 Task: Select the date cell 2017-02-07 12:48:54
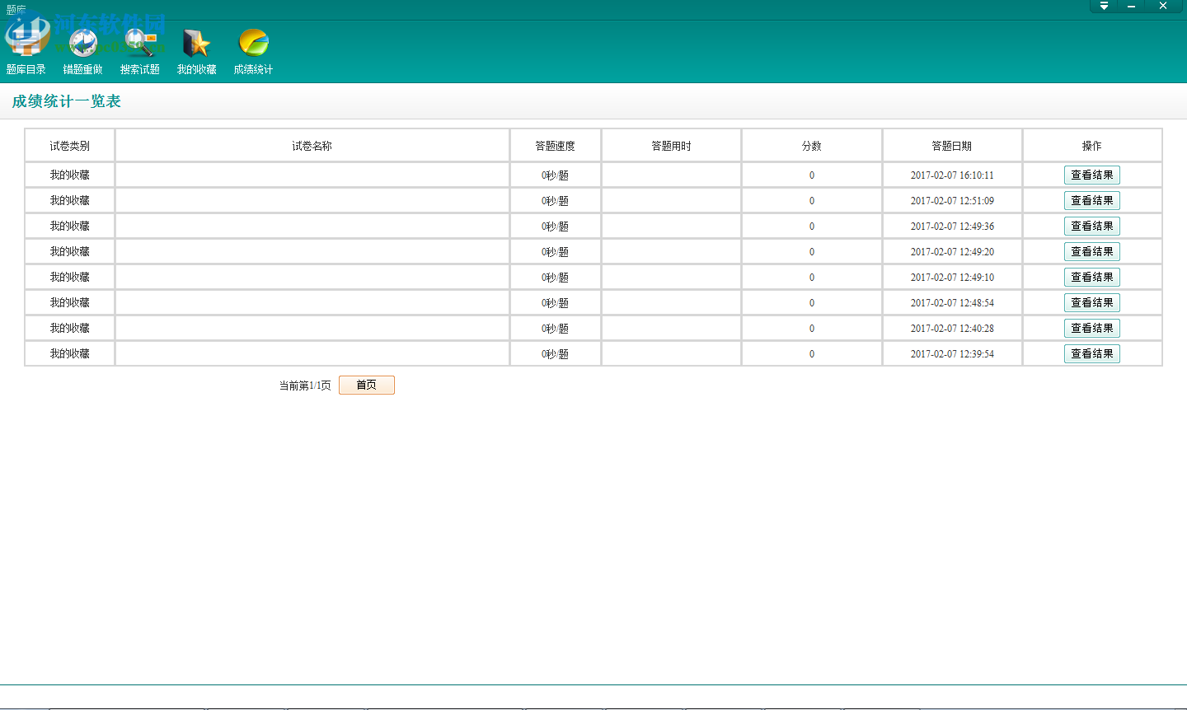(952, 303)
